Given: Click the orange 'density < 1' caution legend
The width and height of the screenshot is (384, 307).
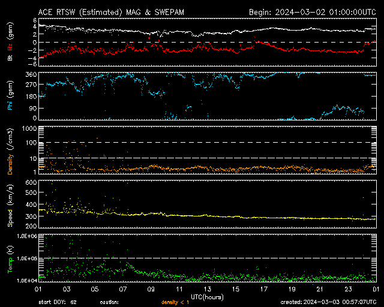Looking at the screenshot, I should [174, 302].
